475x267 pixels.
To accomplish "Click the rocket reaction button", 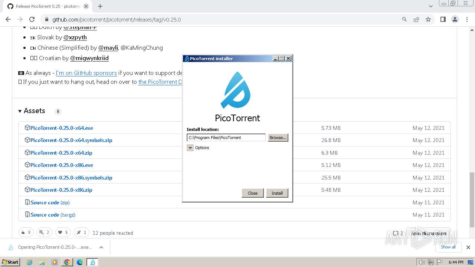I will coord(82,233).
